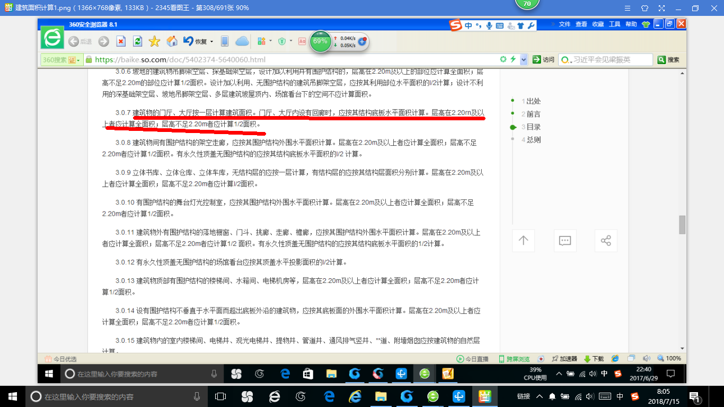
Task: Click the cloud sync icon in toolbar
Action: [242, 41]
